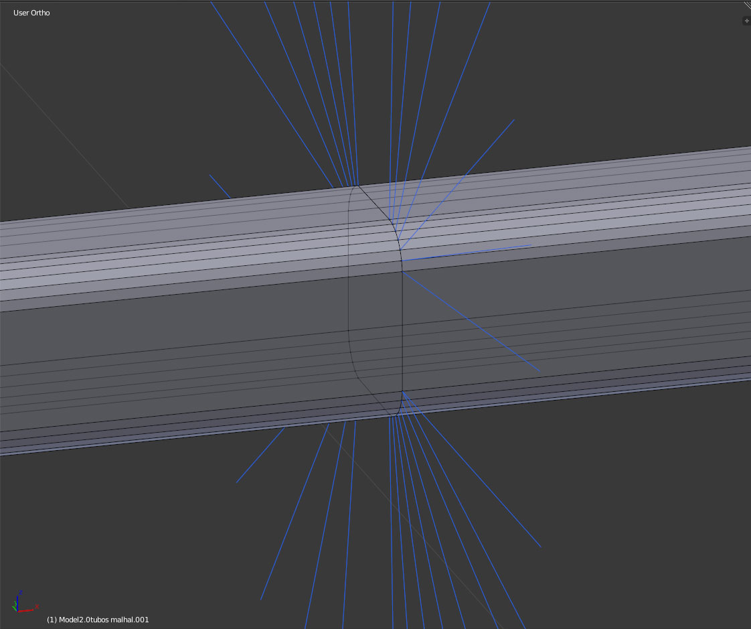Image resolution: width=751 pixels, height=629 pixels.
Task: Click the area-split corner widget top right
Action: click(747, 5)
